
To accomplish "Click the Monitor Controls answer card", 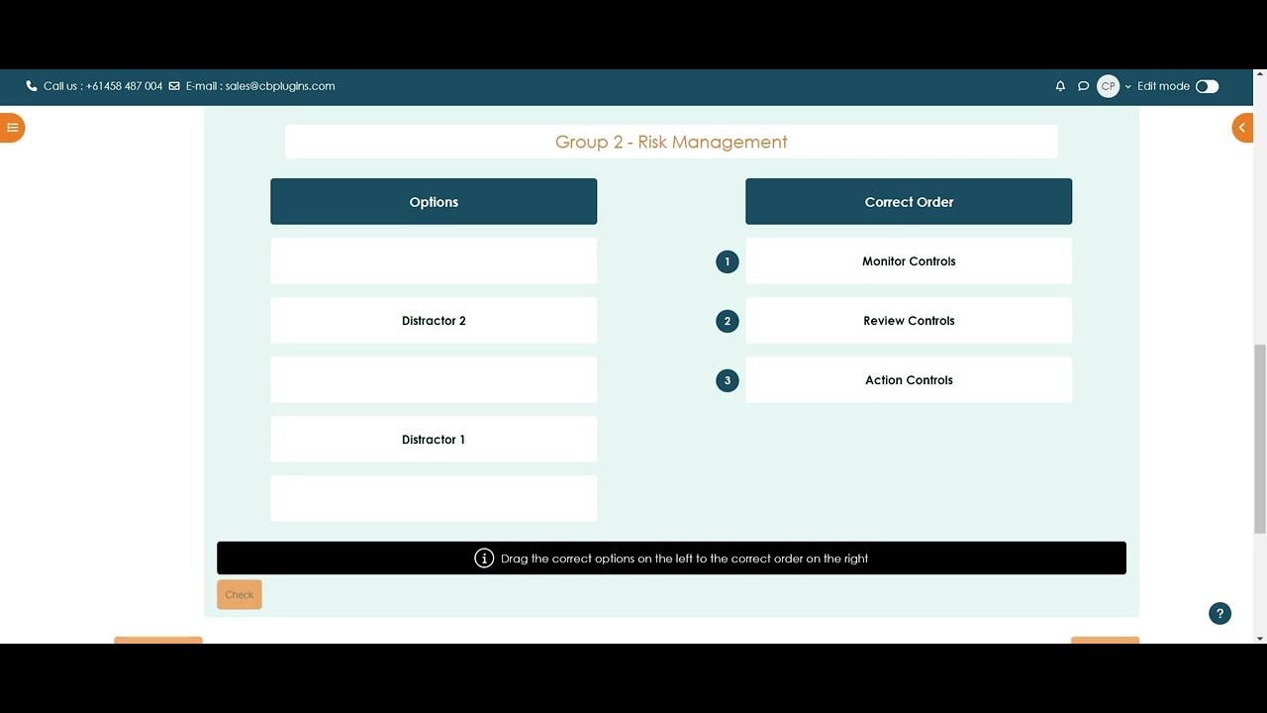I will pyautogui.click(x=909, y=261).
